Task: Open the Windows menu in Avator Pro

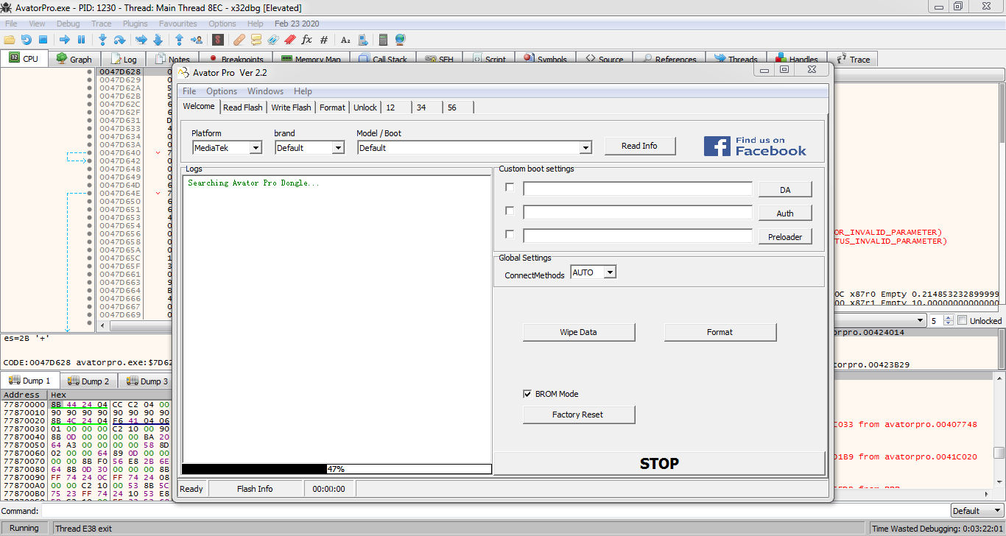Action: coord(265,91)
